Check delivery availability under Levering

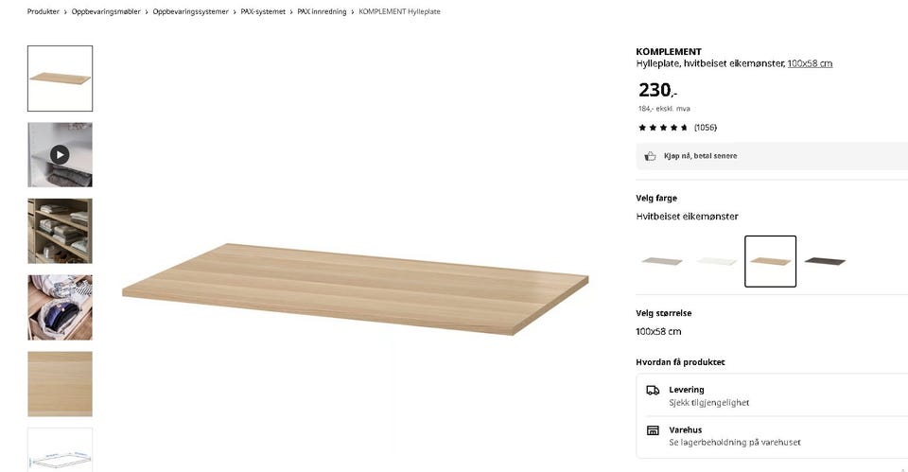(x=708, y=403)
